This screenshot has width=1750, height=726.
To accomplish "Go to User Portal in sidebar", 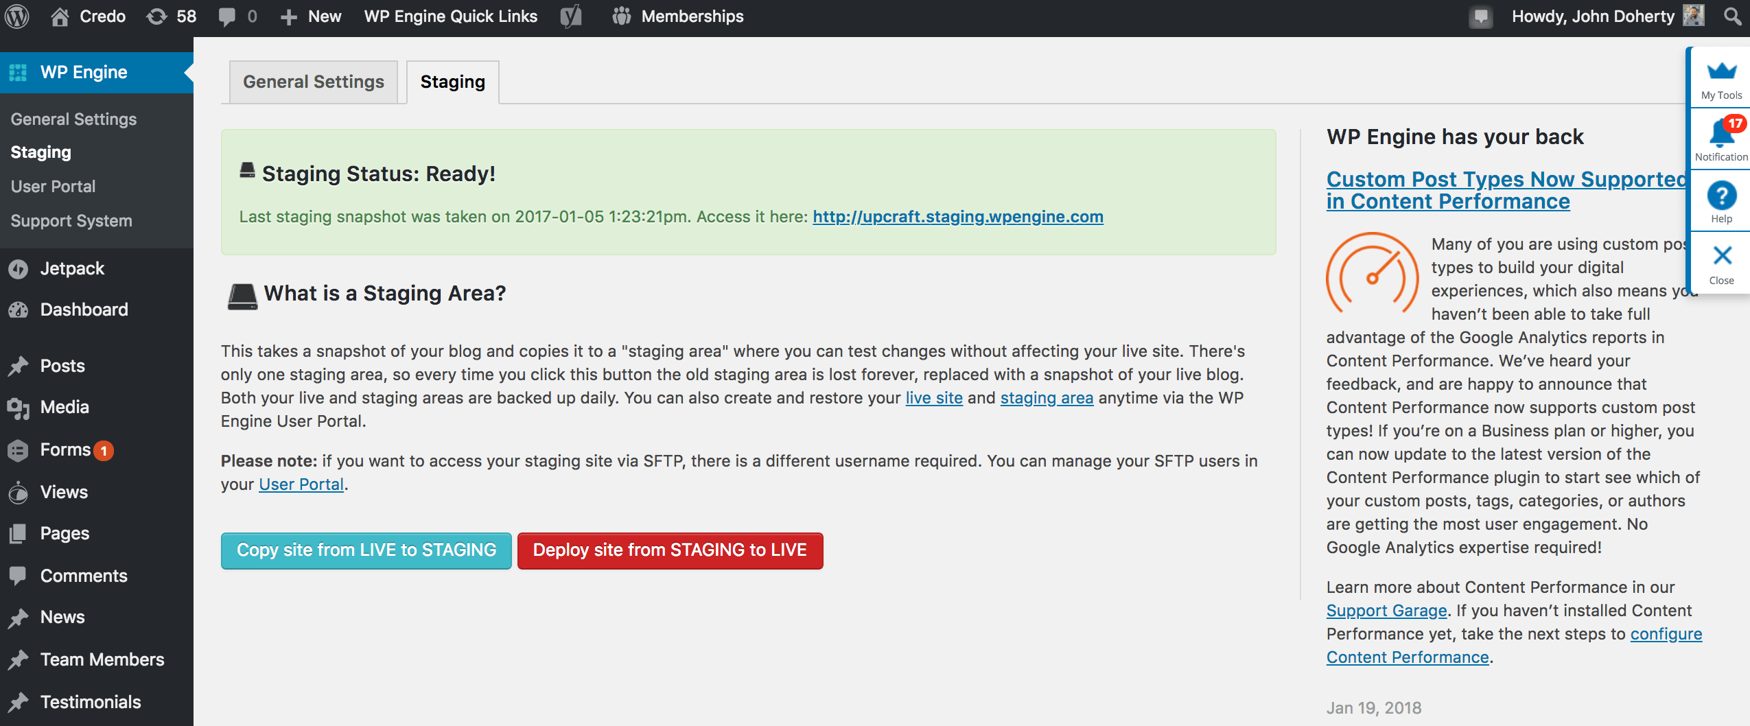I will pos(53,187).
